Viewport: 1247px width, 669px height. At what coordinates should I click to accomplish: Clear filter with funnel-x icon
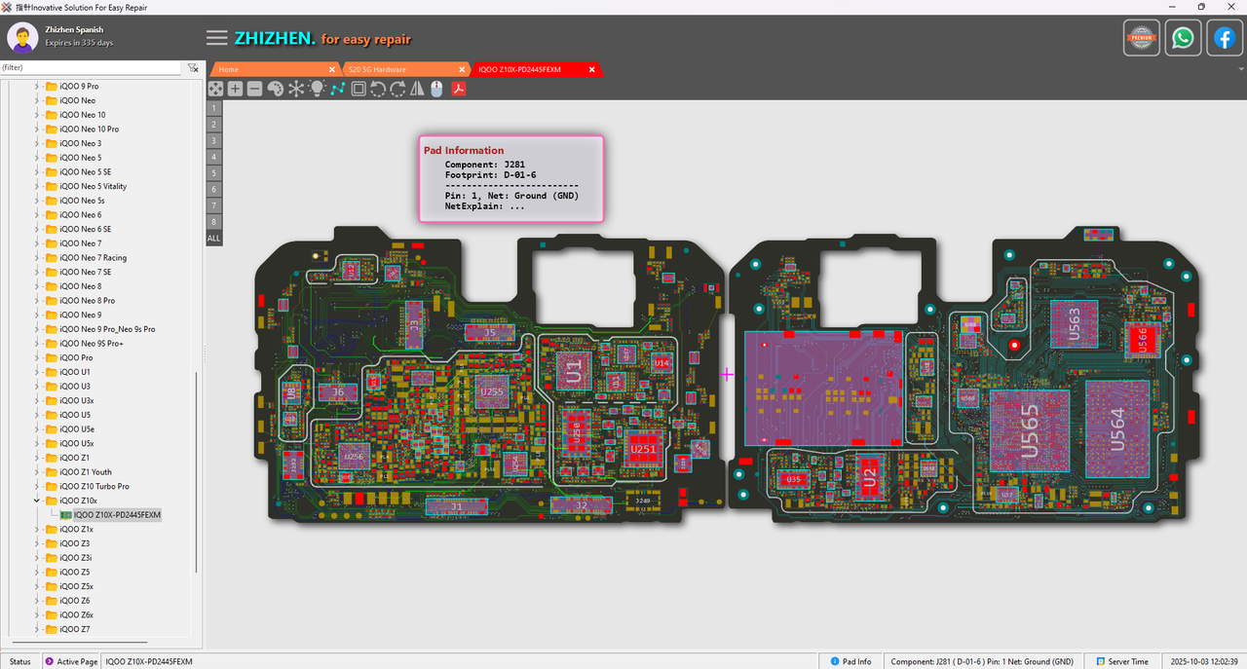coord(193,68)
